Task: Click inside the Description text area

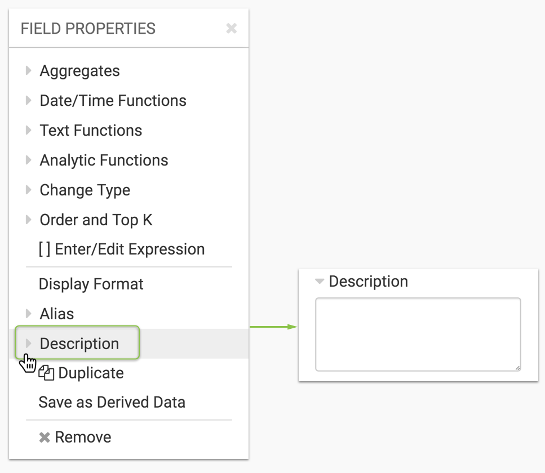Action: (418, 334)
